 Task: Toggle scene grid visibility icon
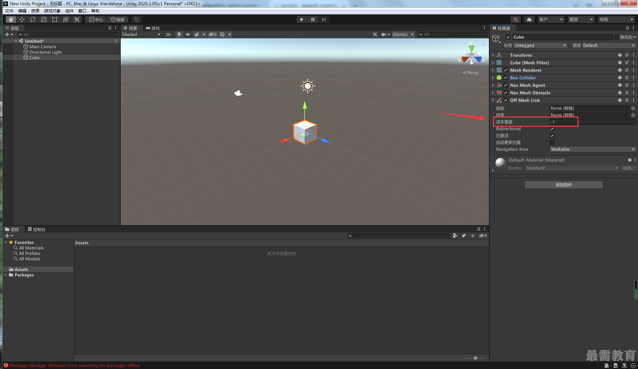pyautogui.click(x=223, y=35)
